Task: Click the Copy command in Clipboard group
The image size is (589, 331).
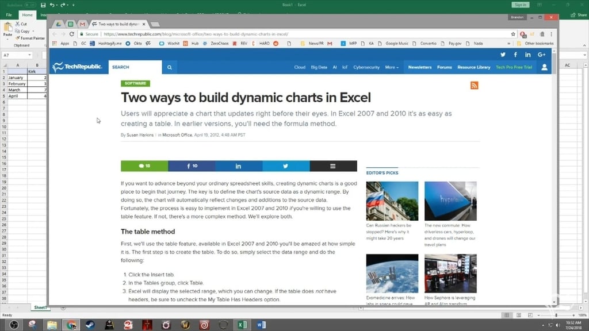Action: coord(22,31)
